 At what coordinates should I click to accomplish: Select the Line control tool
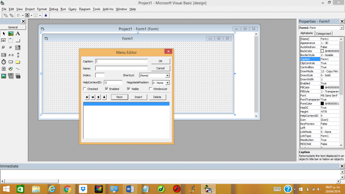[x=18, y=69]
